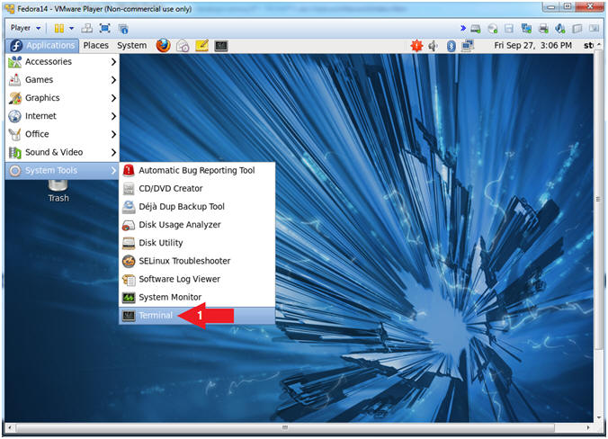The image size is (608, 439).
Task: Open the dropdown arrow beside the pause icon
Action: 71,28
